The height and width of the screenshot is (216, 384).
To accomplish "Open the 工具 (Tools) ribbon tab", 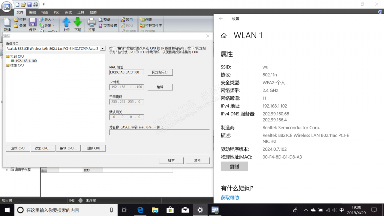I will 81,12.
